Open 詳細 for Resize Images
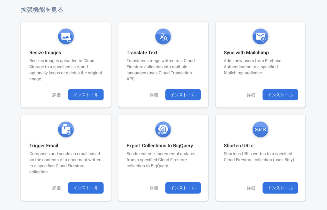Viewport: 327px width, 210px height. tap(56, 95)
